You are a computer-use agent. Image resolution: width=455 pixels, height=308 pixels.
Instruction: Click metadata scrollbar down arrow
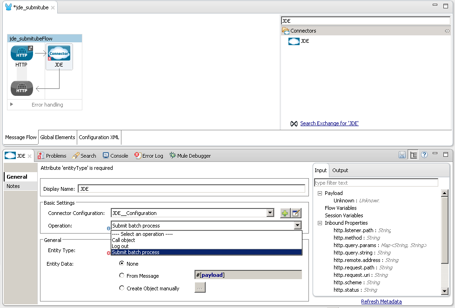pyautogui.click(x=445, y=291)
